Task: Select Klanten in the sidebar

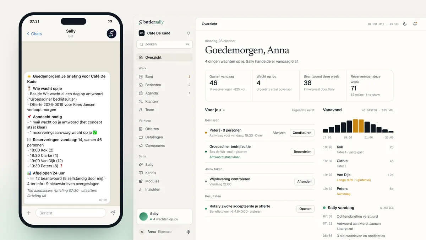Action: tap(164, 101)
